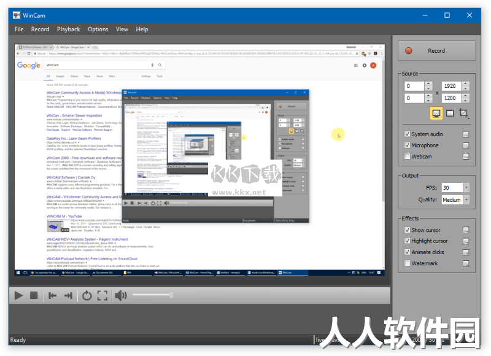Increase source X offset with up arrow
This screenshot has width=491, height=356.
[x=428, y=83]
